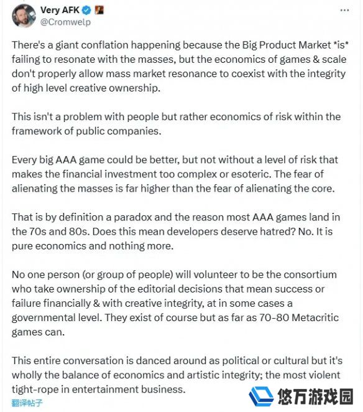Viewport: 363px width, 412px height.
Task: Click the paragraph starting "This isn't a problem"
Action: (x=176, y=124)
